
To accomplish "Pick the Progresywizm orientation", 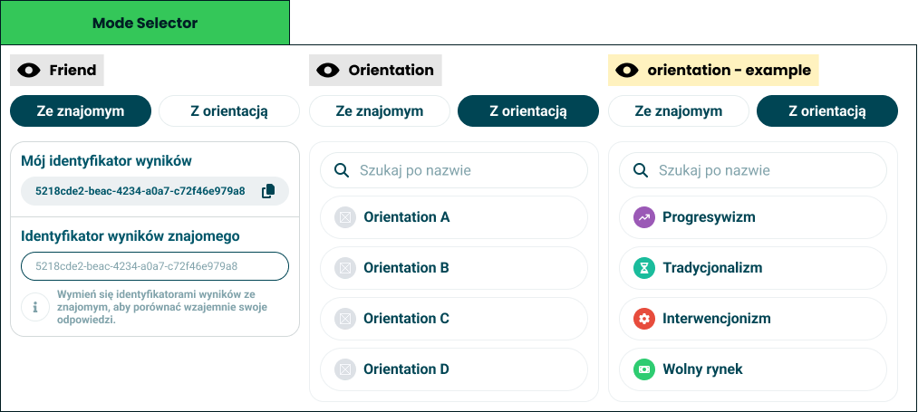I will tap(753, 217).
